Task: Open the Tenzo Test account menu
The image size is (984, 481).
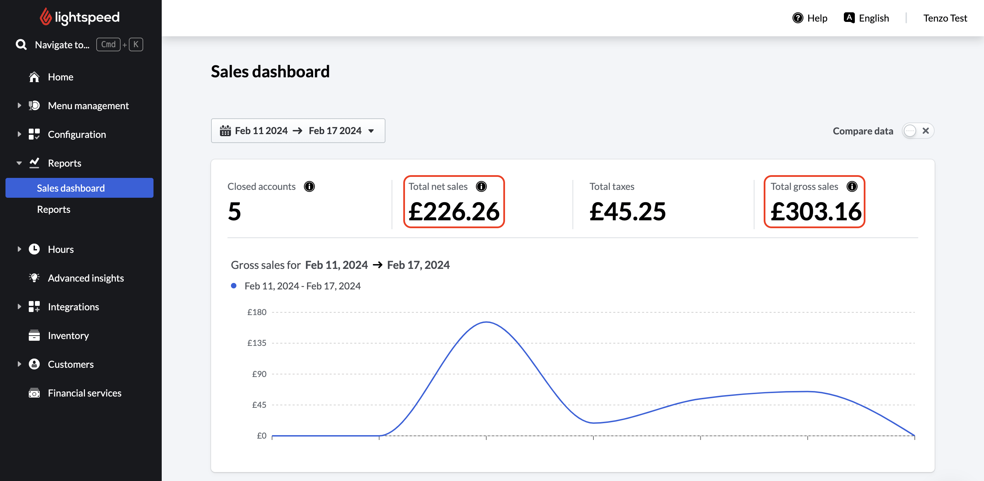Action: pyautogui.click(x=945, y=18)
